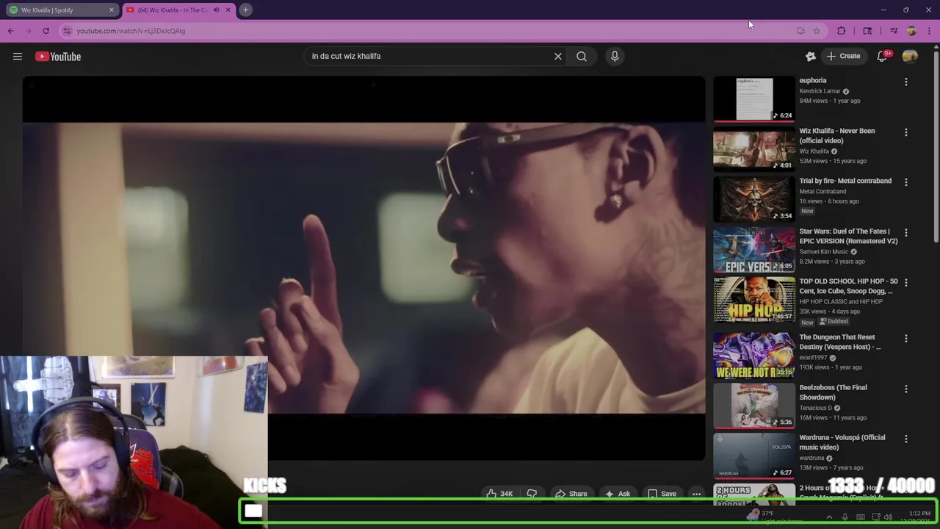Go back with the browser back arrow
Viewport: 940px width, 529px height.
click(11, 31)
